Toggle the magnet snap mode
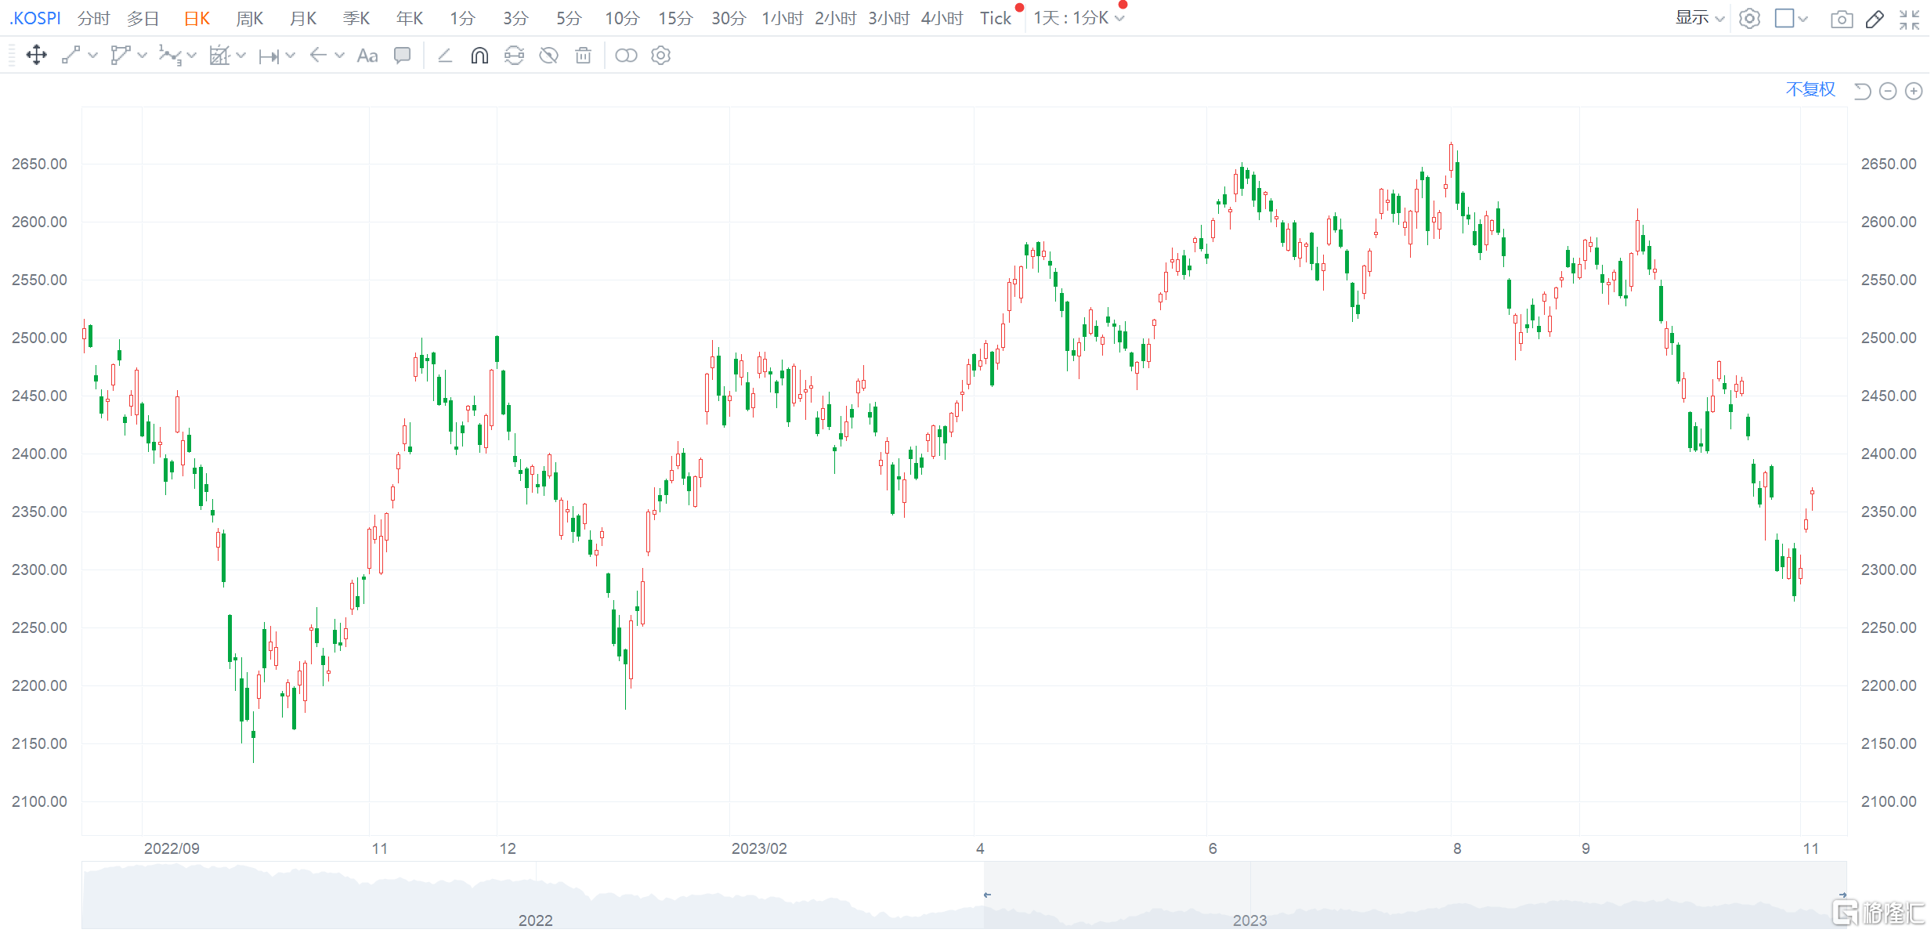Screen dimensions: 1931x933 pyautogui.click(x=479, y=55)
